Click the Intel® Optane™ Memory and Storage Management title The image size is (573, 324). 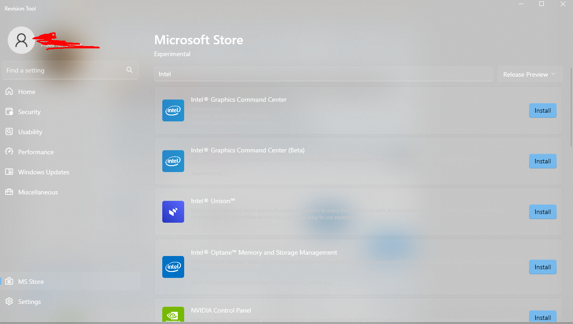(264, 252)
